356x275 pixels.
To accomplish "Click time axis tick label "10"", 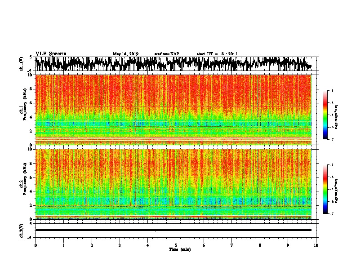I will point(316,245).
